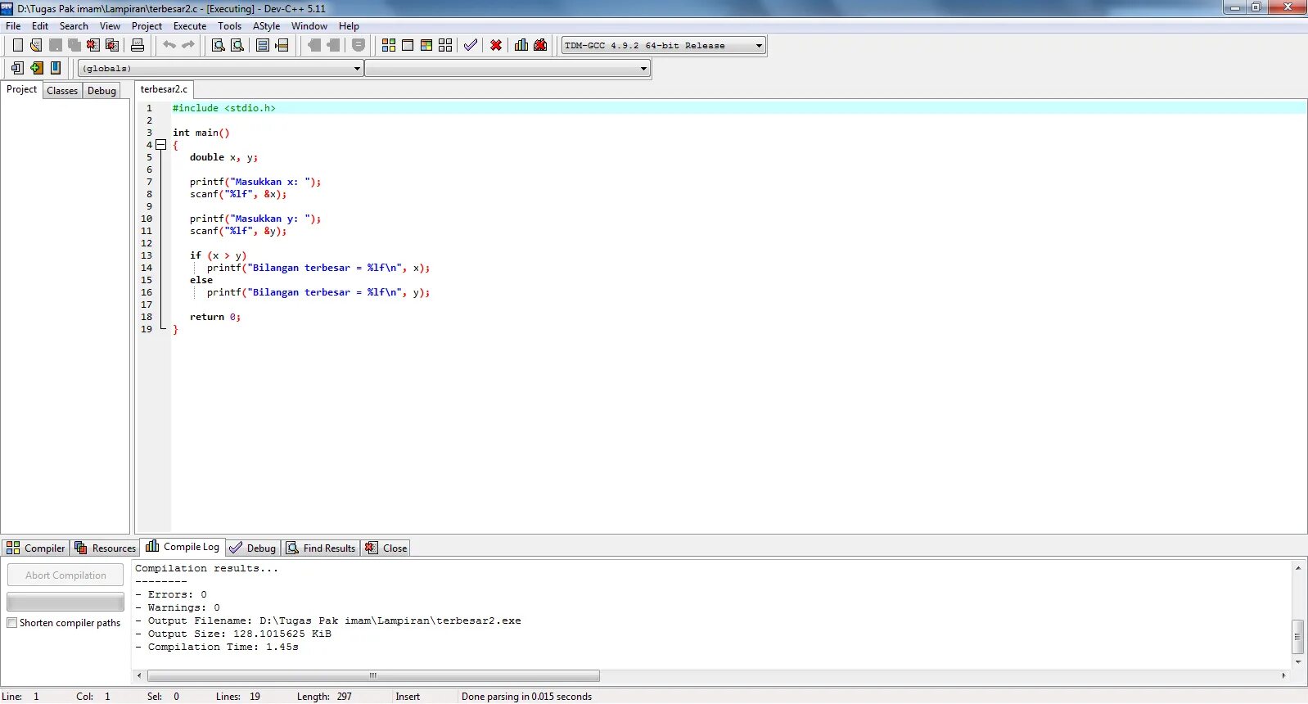
Task: Select the Project tab in sidebar
Action: [21, 89]
